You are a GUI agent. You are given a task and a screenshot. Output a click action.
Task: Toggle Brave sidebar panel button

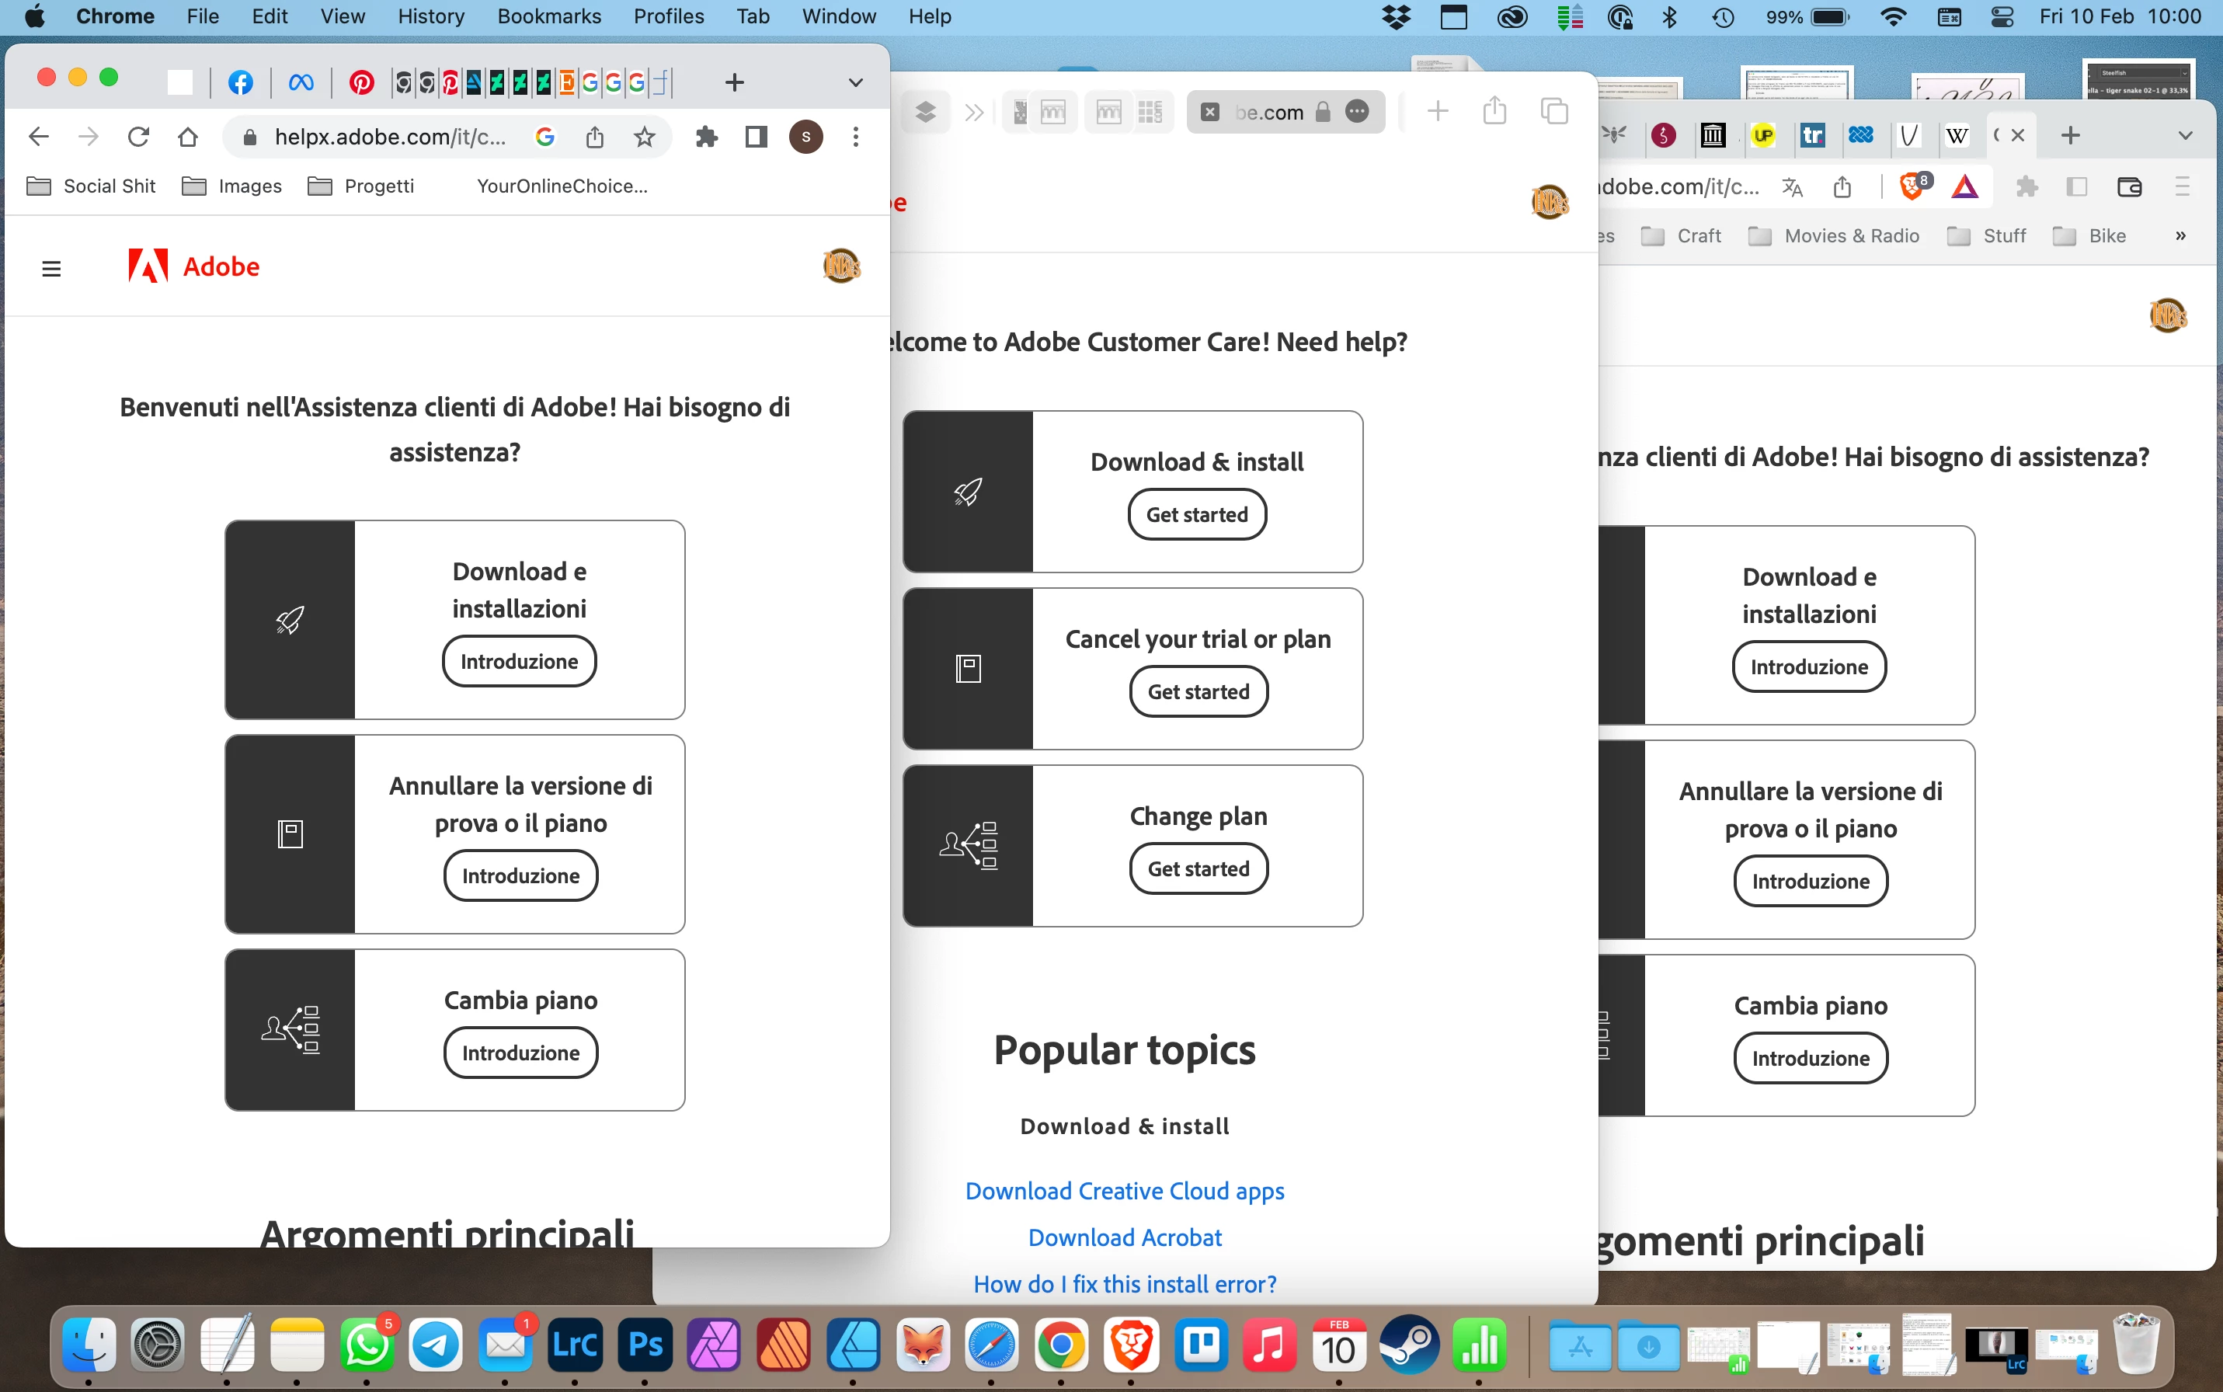[2077, 187]
